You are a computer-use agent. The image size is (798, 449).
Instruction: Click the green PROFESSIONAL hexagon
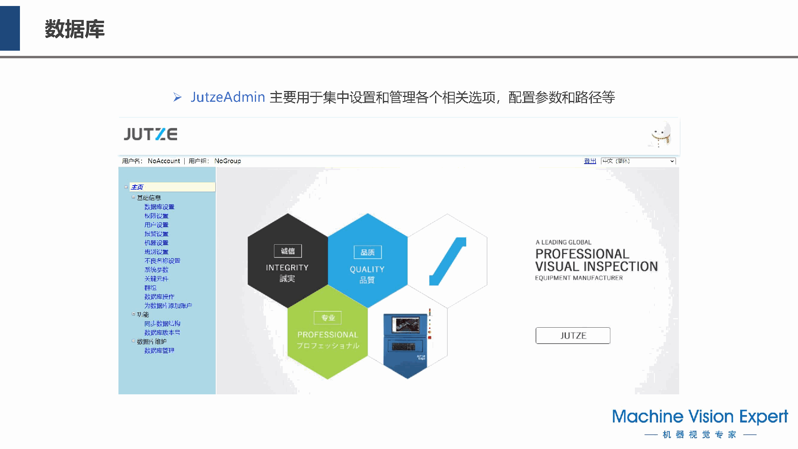click(x=327, y=332)
